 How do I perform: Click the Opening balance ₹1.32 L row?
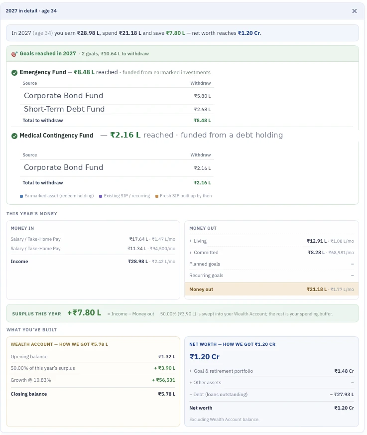(93, 356)
